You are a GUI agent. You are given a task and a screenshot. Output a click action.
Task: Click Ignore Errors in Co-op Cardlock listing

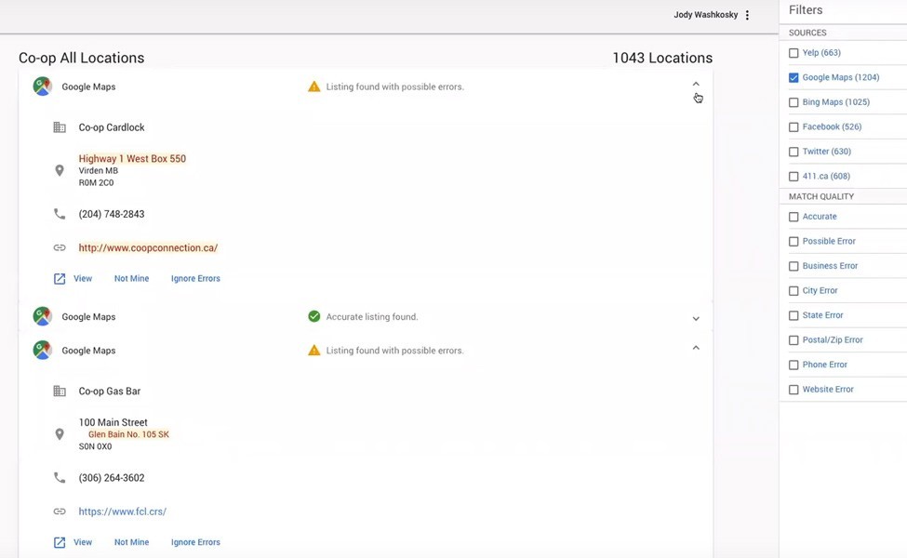tap(195, 279)
